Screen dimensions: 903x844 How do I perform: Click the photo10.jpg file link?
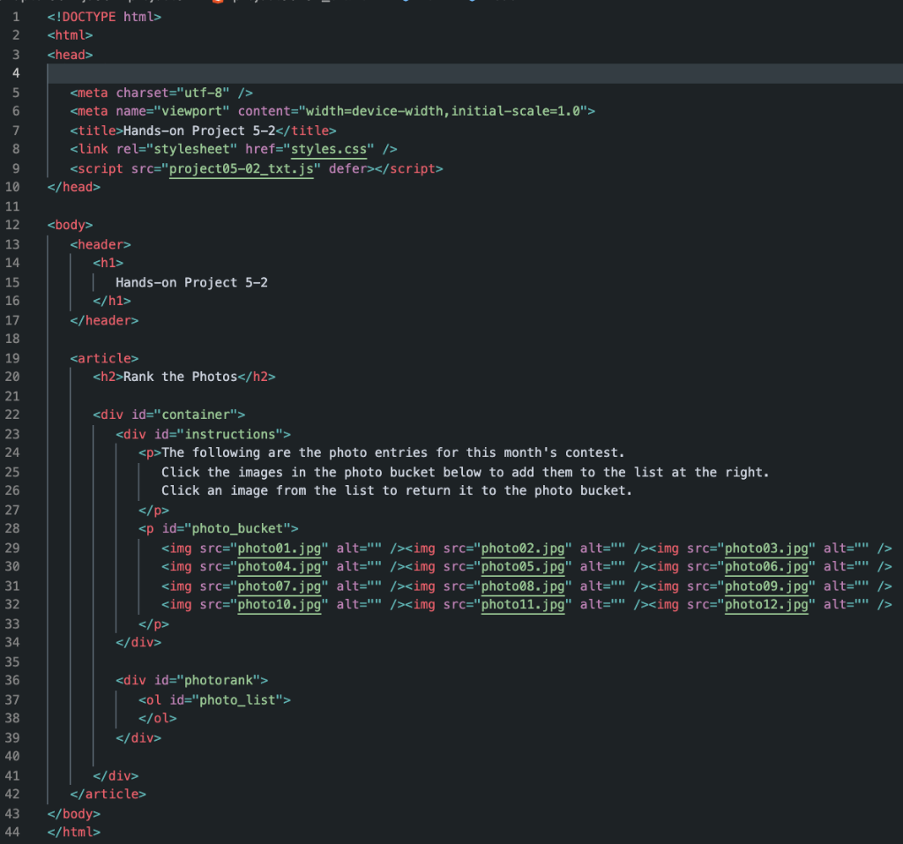(x=280, y=605)
